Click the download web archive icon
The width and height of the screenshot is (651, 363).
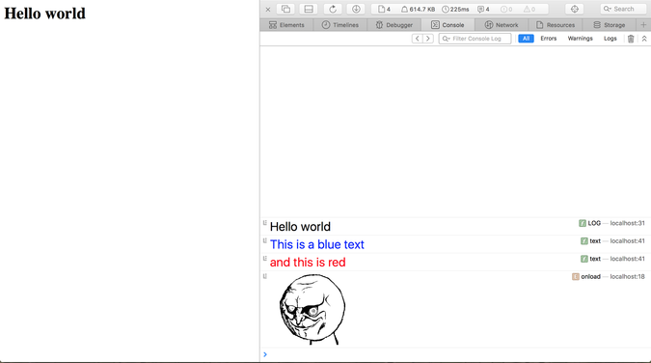tap(356, 9)
